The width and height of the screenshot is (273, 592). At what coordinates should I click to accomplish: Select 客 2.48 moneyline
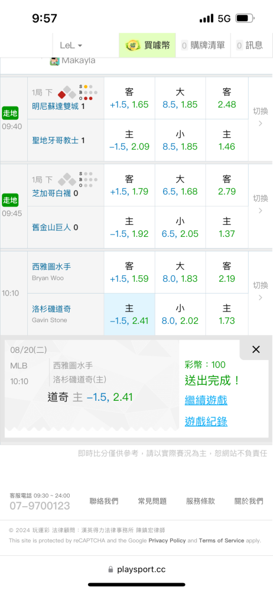tap(227, 98)
